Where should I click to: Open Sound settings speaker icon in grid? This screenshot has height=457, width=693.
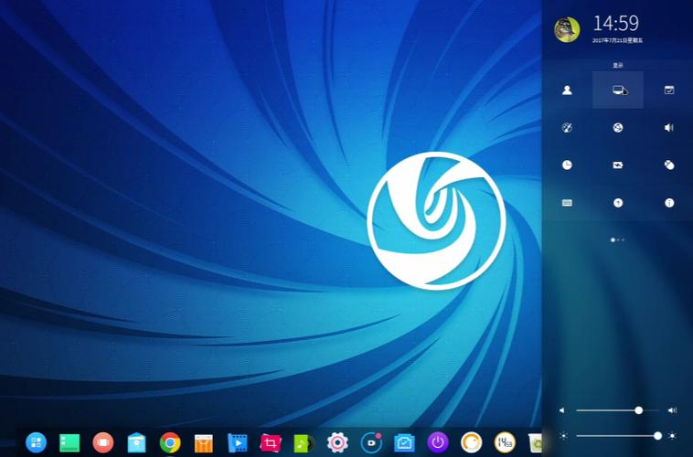[669, 128]
